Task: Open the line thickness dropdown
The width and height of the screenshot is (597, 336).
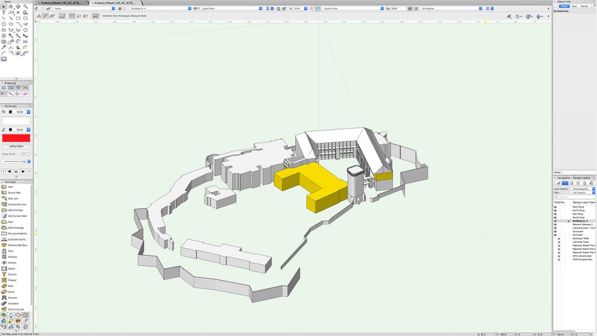Action: click(29, 162)
